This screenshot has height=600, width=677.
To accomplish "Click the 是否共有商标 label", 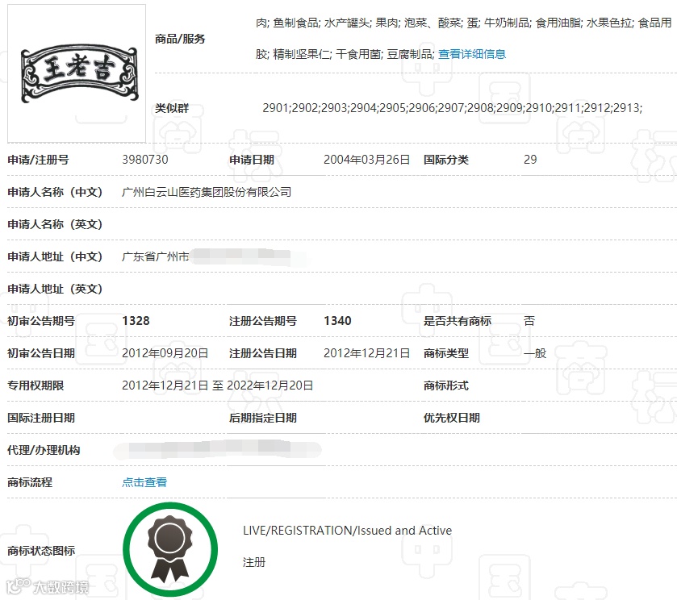I will [x=458, y=321].
